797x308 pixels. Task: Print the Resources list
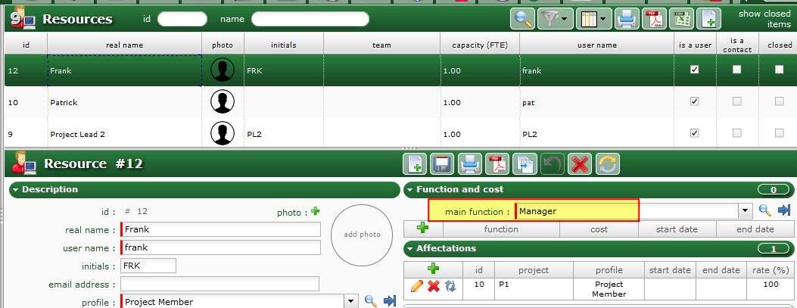(x=627, y=20)
